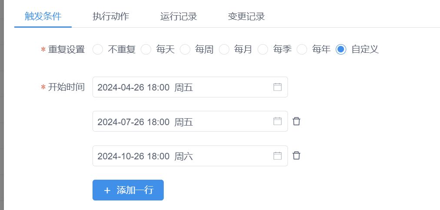Click the 2024-10-26 18:00 周六 field
This screenshot has width=440, height=210.
[x=190, y=156]
